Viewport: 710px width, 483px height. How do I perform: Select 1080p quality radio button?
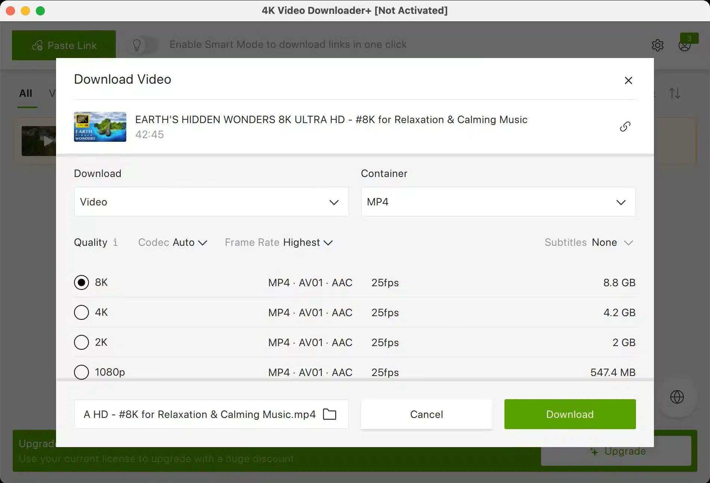pos(81,372)
